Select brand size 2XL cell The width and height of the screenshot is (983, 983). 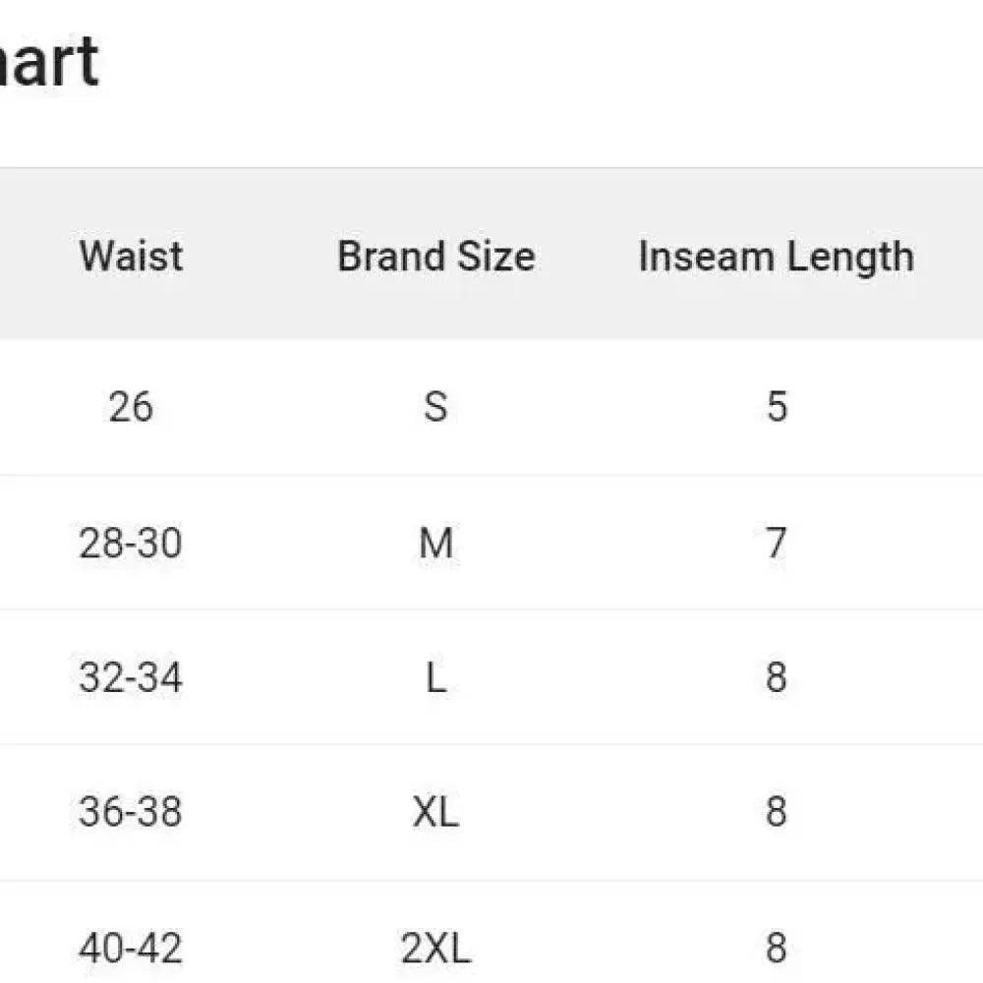(x=435, y=948)
